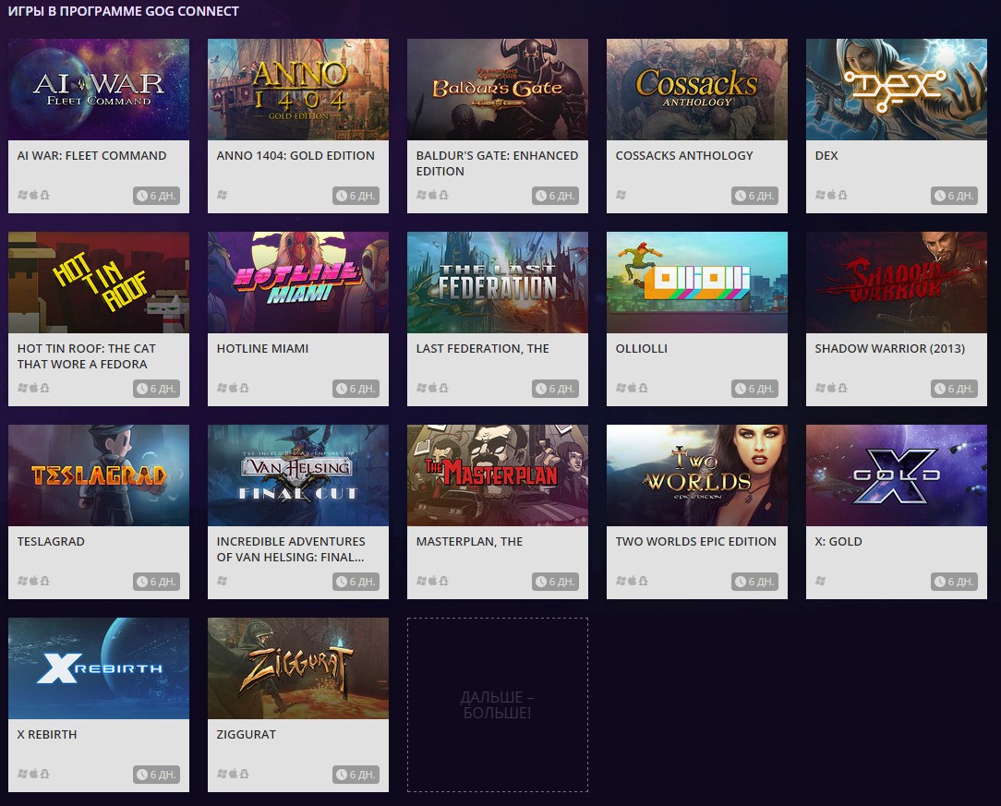The width and height of the screenshot is (1001, 806).
Task: Click the clock icon on Ziggurat timer
Action: [x=342, y=775]
